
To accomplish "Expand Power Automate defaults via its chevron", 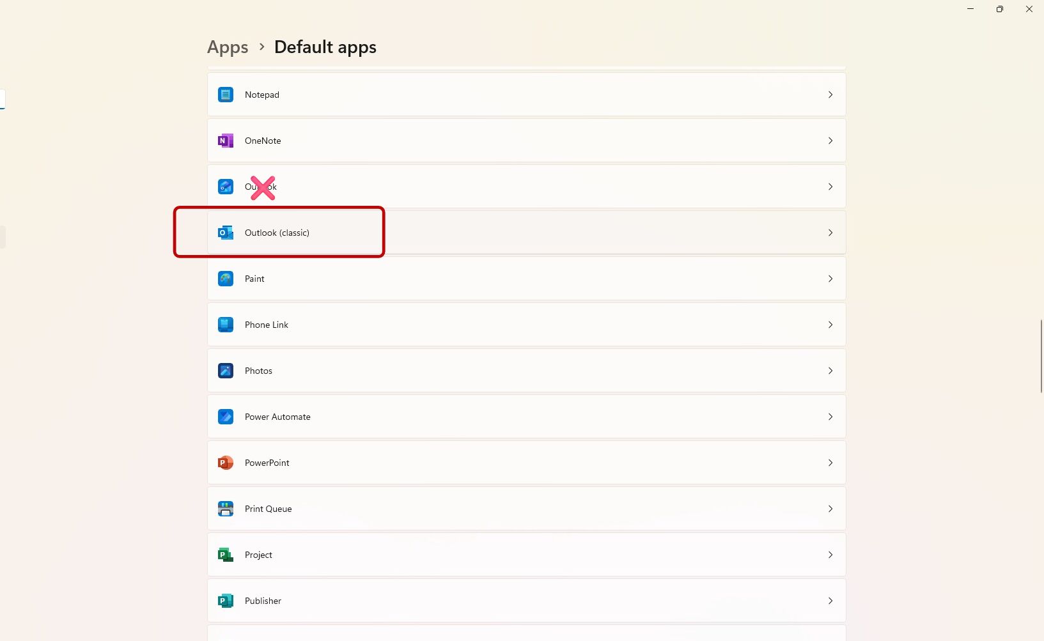I will pyautogui.click(x=830, y=417).
